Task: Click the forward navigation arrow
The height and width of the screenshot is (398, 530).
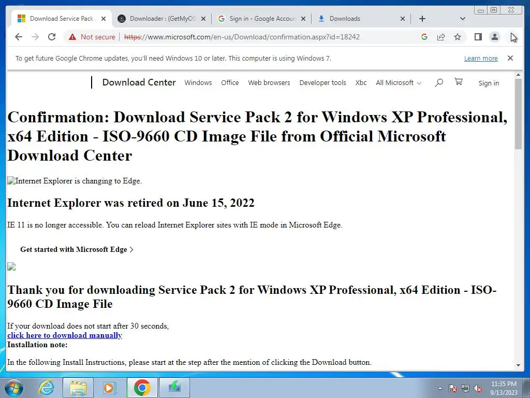Action: [x=35, y=37]
